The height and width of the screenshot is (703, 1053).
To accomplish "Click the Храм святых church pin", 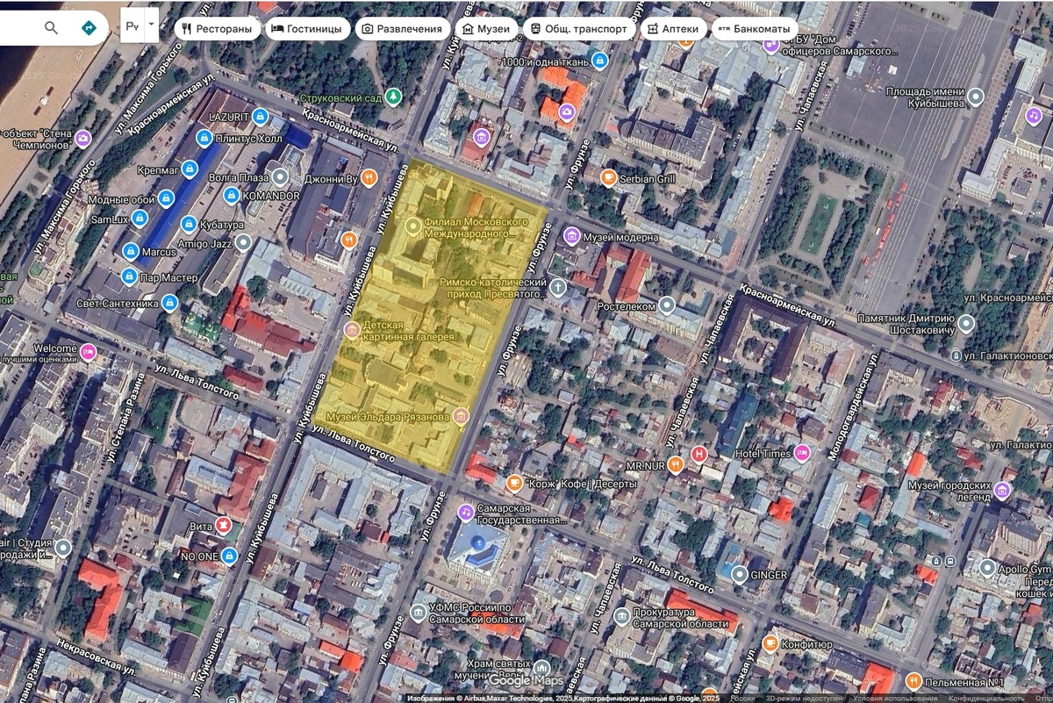I will (541, 669).
